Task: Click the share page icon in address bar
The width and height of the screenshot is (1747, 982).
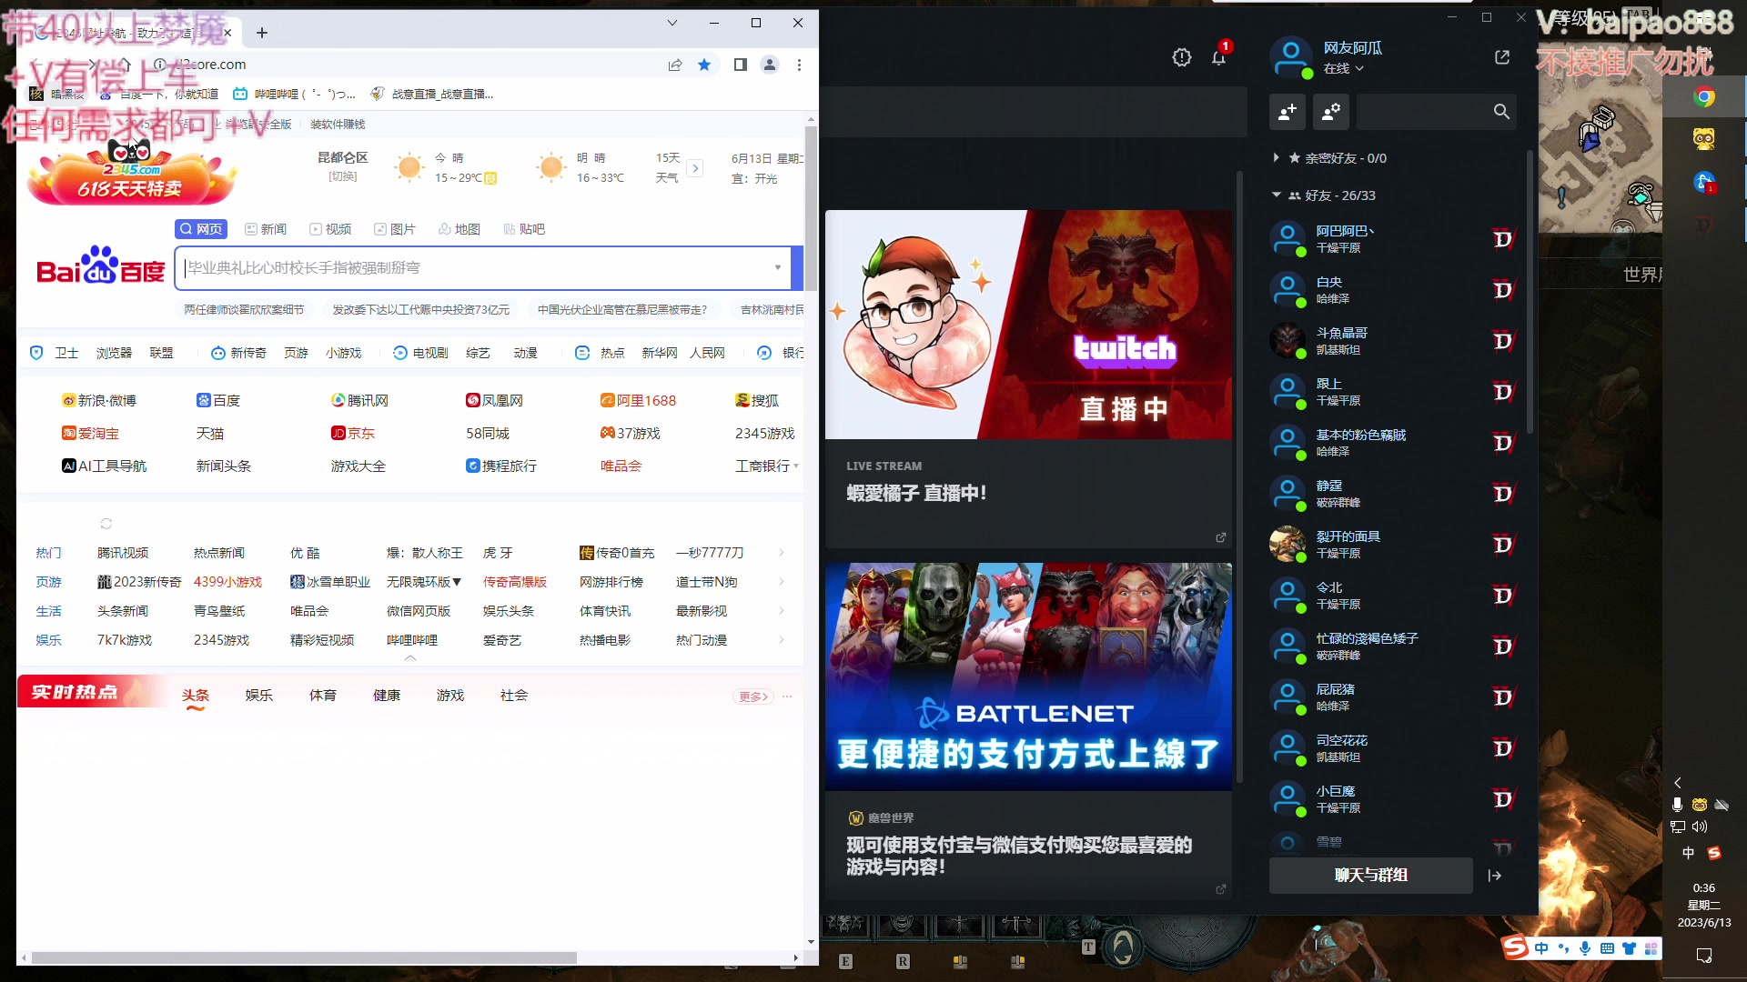Action: coord(675,65)
